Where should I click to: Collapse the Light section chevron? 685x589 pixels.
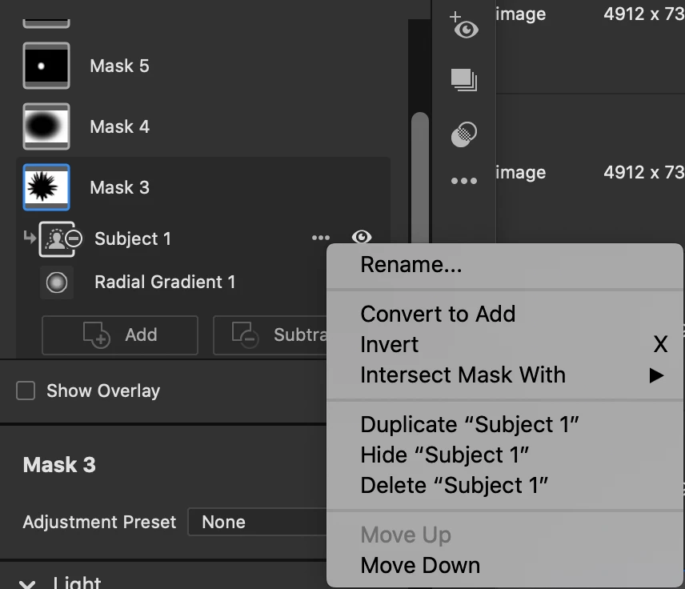point(27,583)
